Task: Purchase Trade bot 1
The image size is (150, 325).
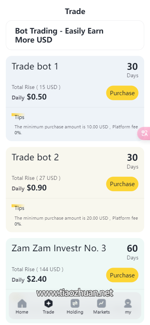Action: [122, 93]
